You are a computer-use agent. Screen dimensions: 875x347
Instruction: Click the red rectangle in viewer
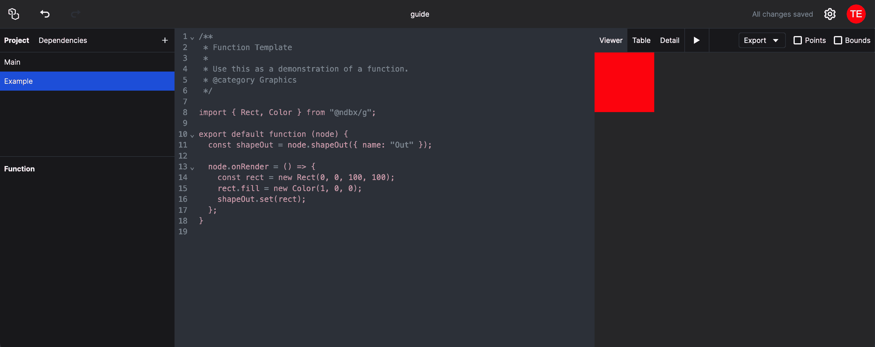coord(624,82)
